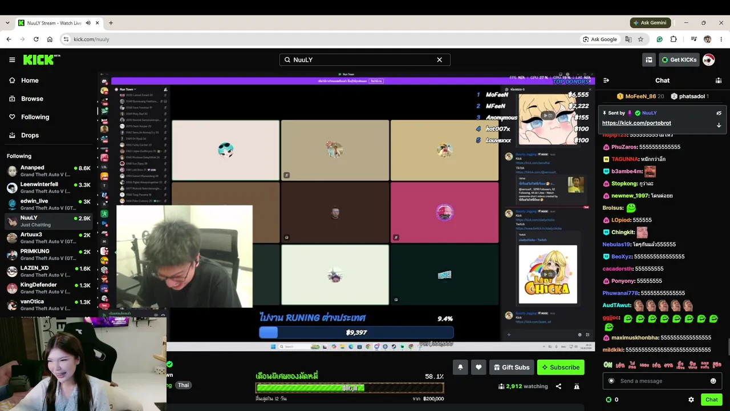Send message with the Chat button

tap(711, 400)
